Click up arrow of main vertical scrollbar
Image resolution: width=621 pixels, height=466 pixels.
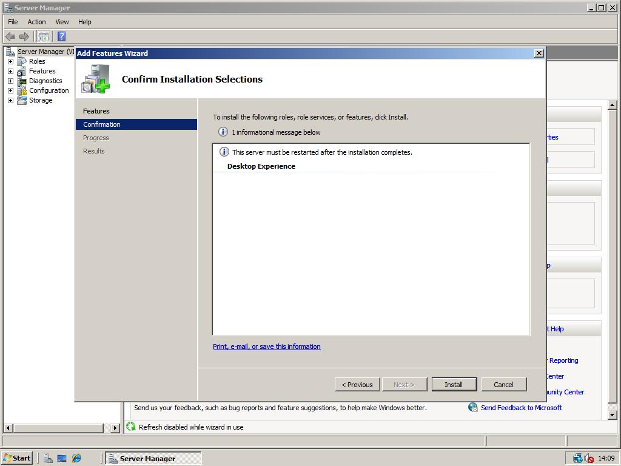[613, 105]
